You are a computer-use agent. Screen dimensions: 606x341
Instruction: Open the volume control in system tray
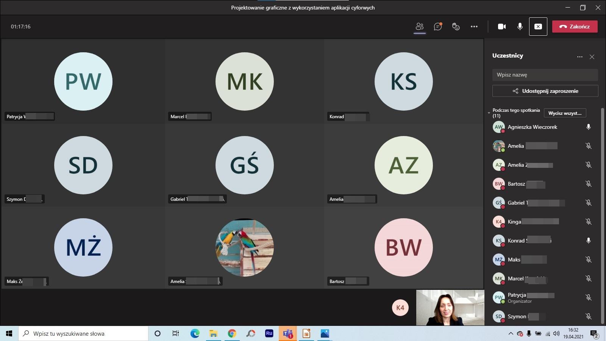[x=556, y=333]
